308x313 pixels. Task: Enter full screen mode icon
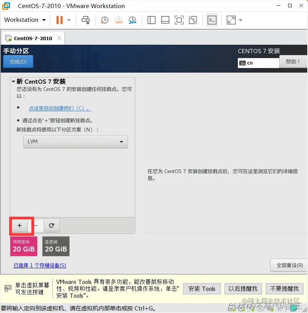(x=179, y=20)
